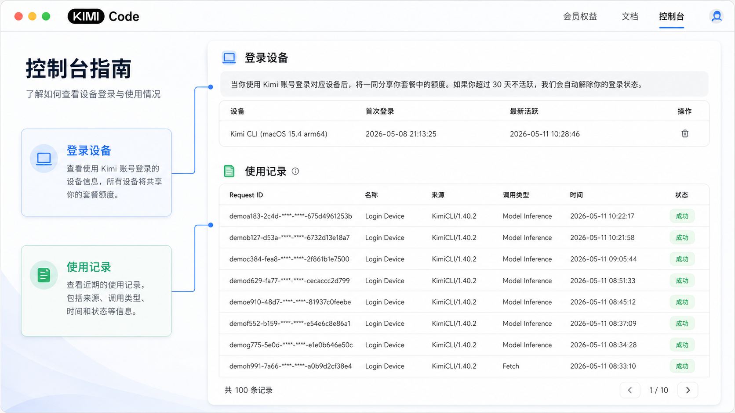735x413 pixels.
Task: Click the KIMI Code logo
Action: click(x=103, y=16)
